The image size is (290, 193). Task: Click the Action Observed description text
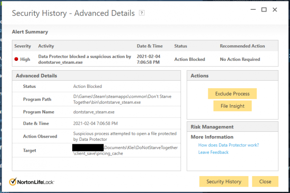125,136
